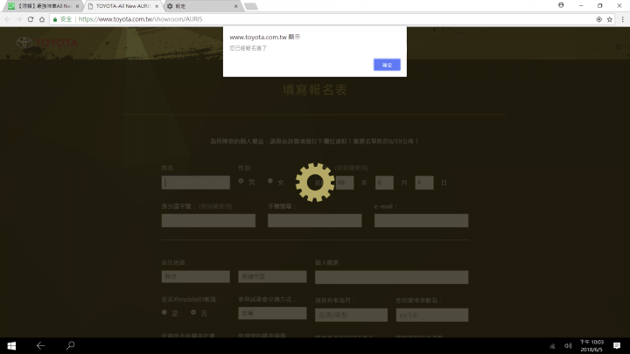Click the 手機號碼 mobile number field
Viewport: 630px width, 354px height.
pos(315,220)
